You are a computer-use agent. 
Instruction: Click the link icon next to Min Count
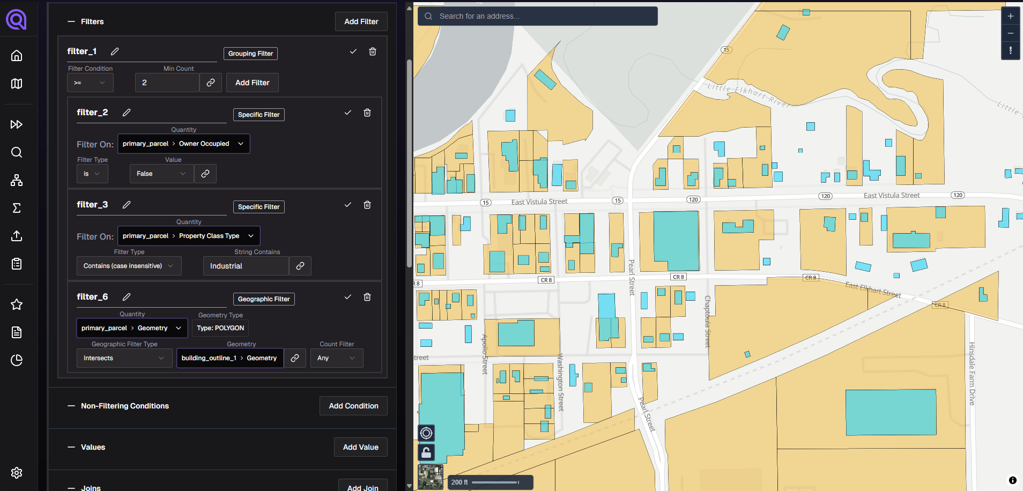point(210,83)
